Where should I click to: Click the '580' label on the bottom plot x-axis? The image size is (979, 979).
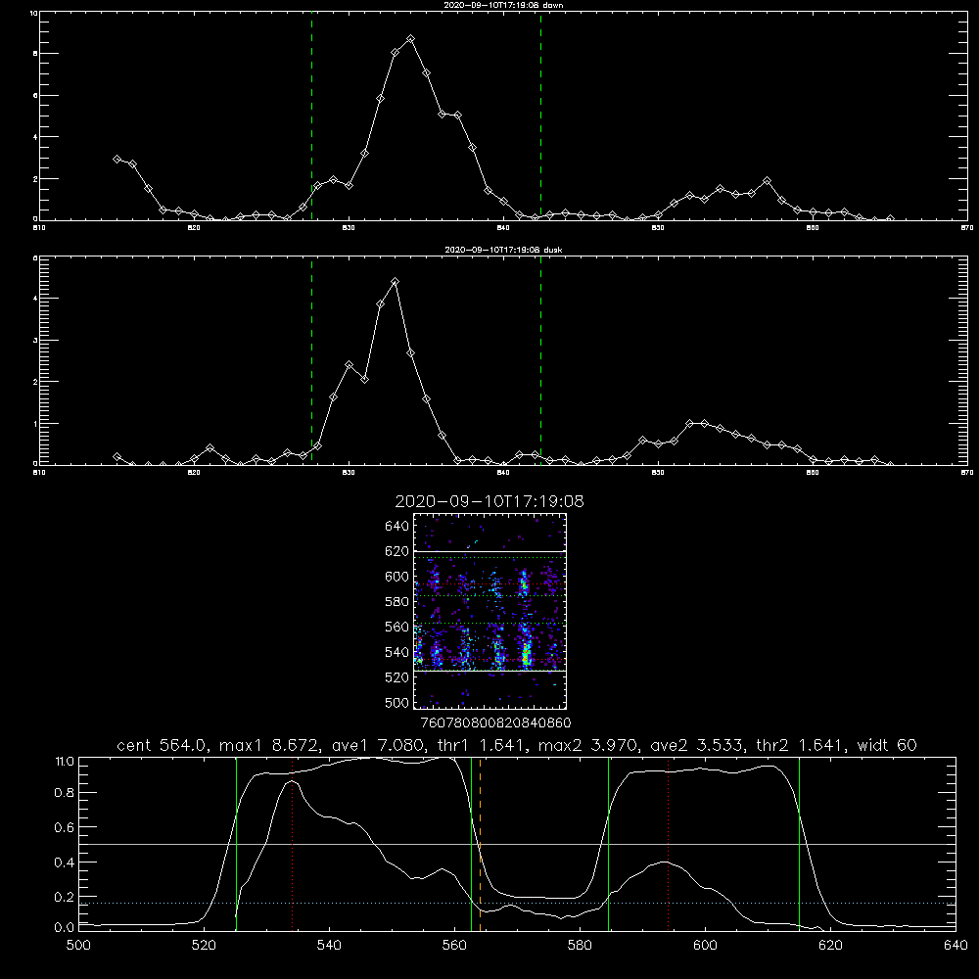pyautogui.click(x=580, y=945)
